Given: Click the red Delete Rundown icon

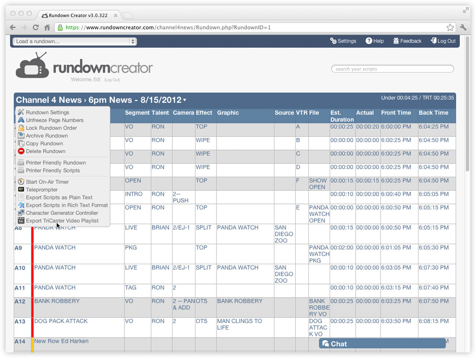Looking at the screenshot, I should (21, 151).
